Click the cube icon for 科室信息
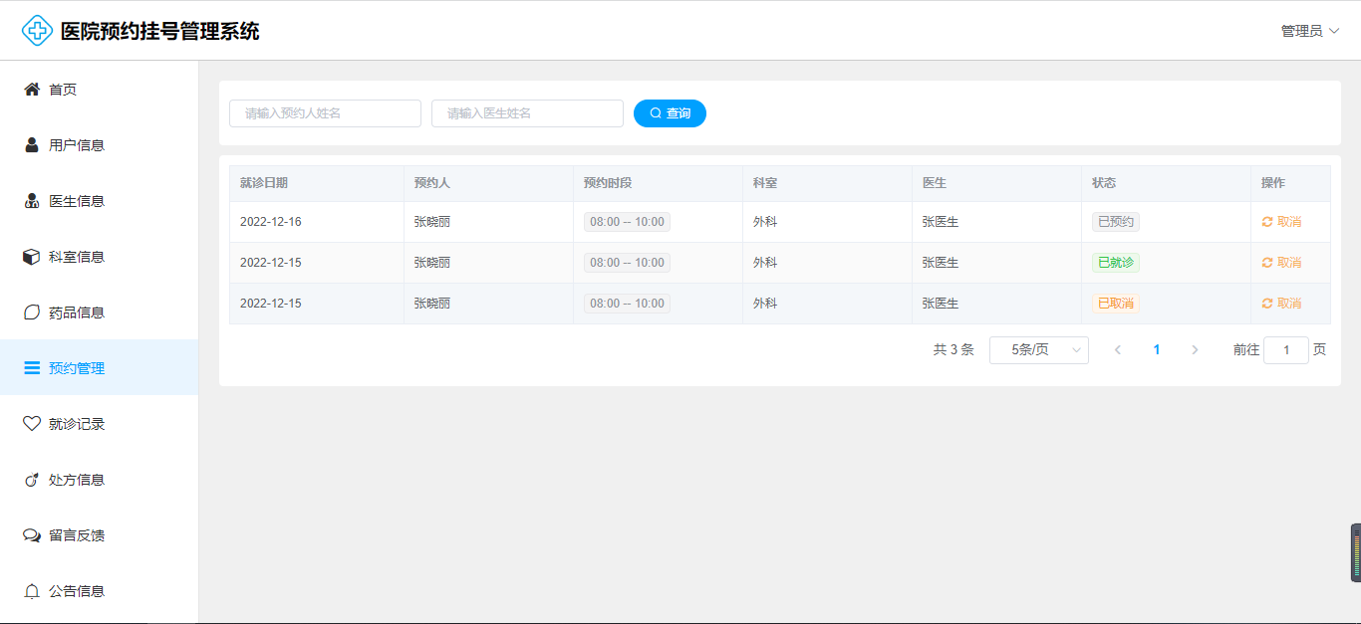This screenshot has width=1361, height=624. 32,257
